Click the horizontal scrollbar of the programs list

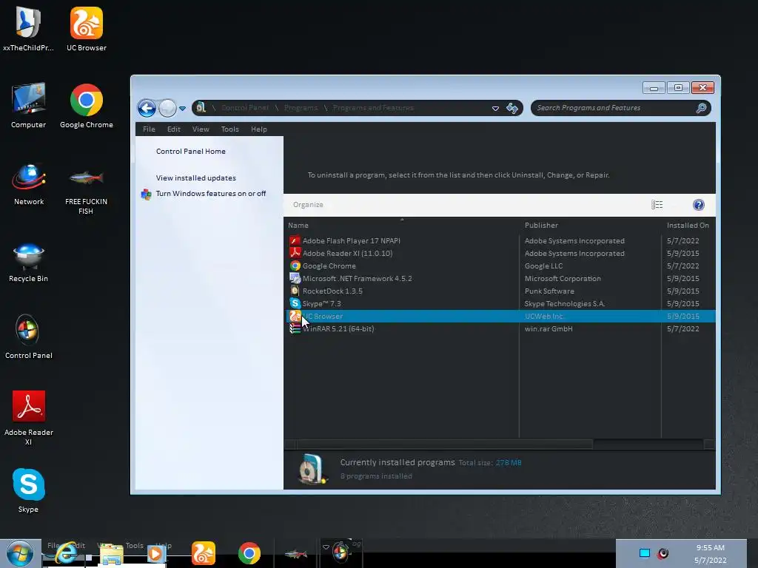click(x=444, y=444)
